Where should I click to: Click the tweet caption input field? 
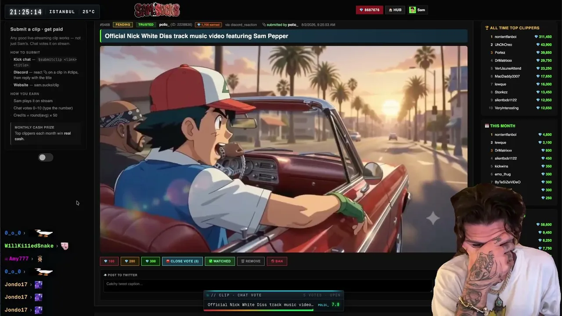268,285
